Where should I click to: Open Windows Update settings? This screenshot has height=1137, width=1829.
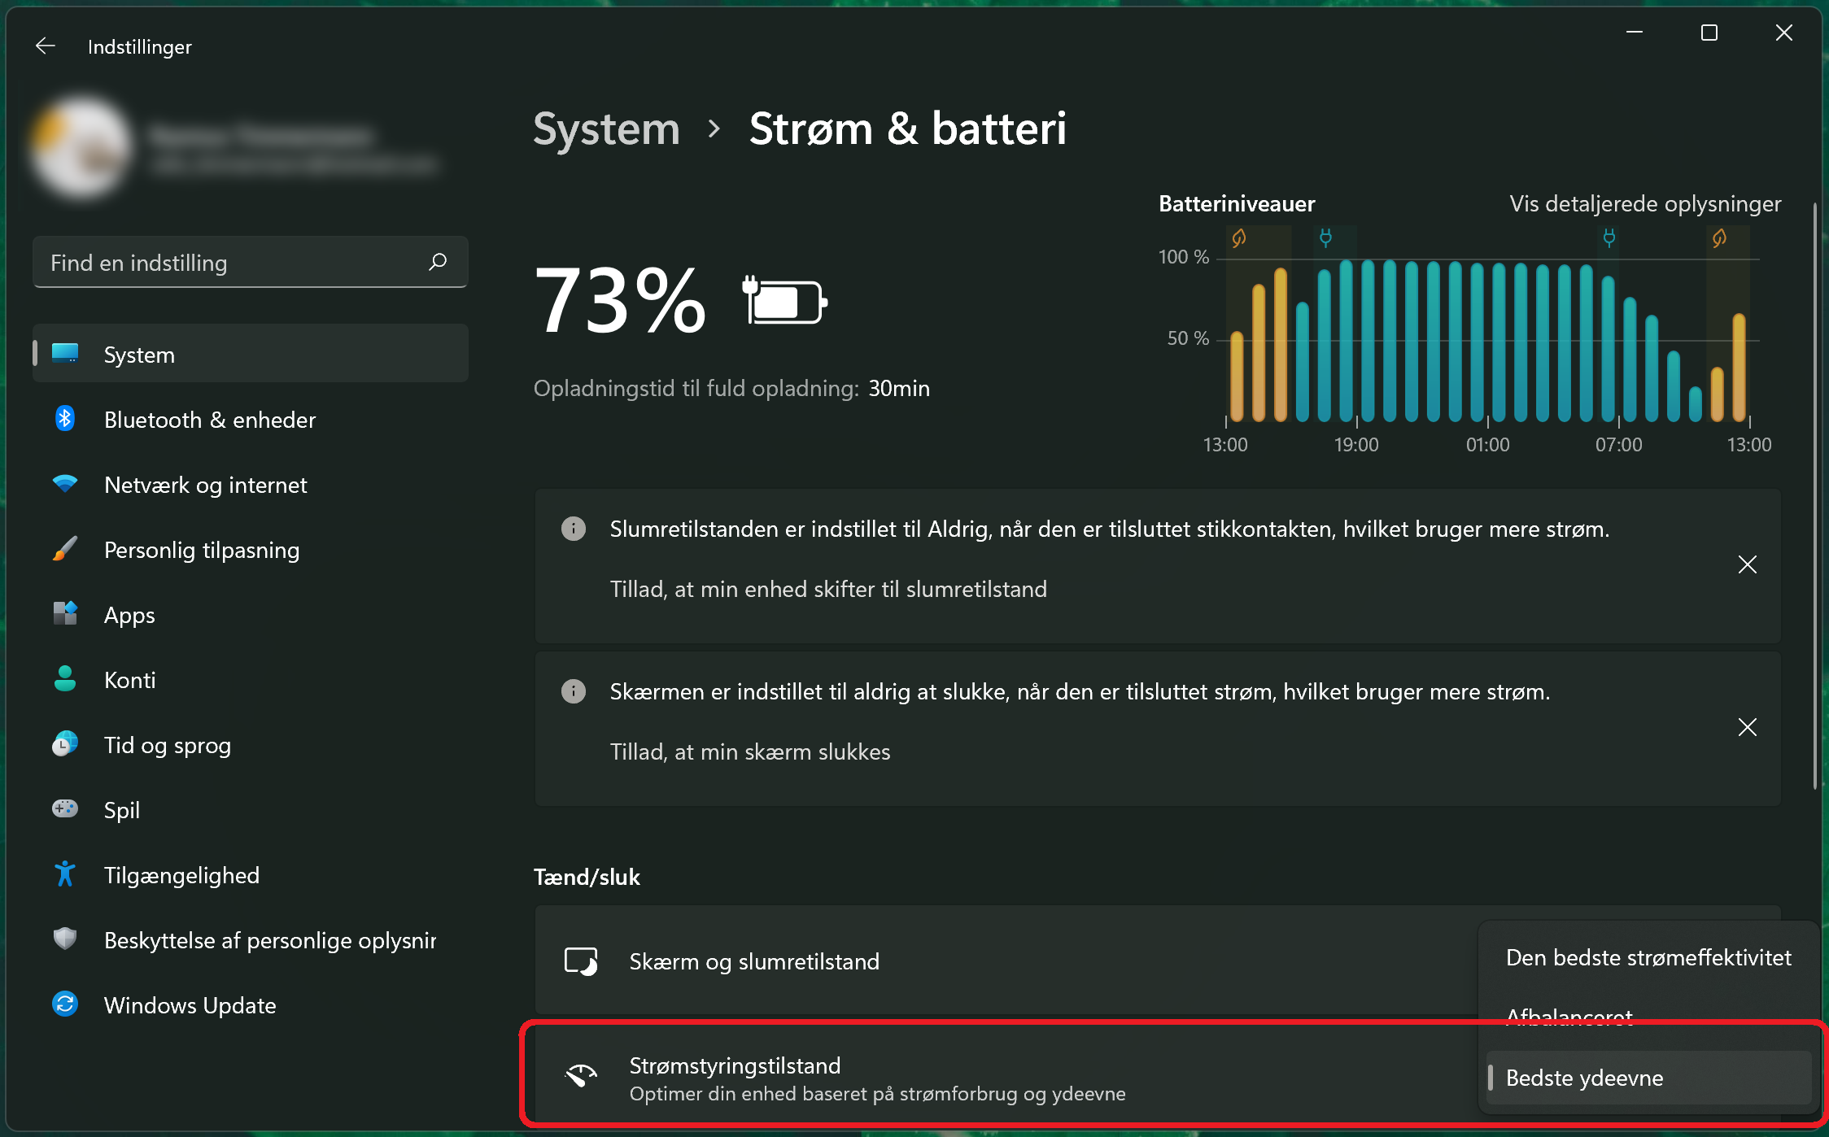point(251,1004)
